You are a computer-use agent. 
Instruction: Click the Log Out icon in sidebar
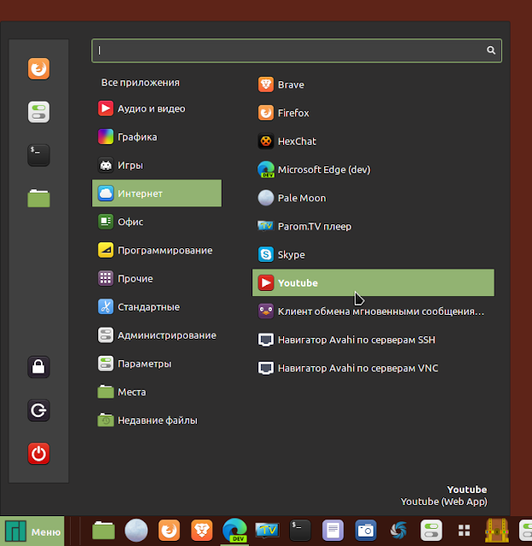pyautogui.click(x=38, y=410)
